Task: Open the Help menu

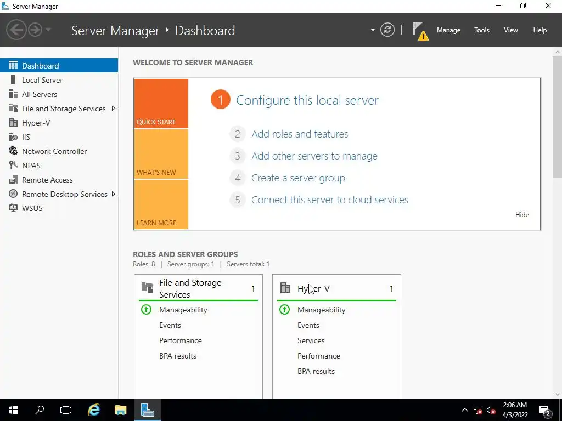Action: tap(540, 30)
